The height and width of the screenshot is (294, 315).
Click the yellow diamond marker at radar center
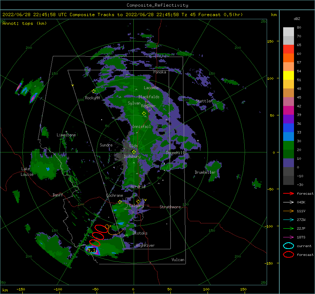click(x=134, y=152)
